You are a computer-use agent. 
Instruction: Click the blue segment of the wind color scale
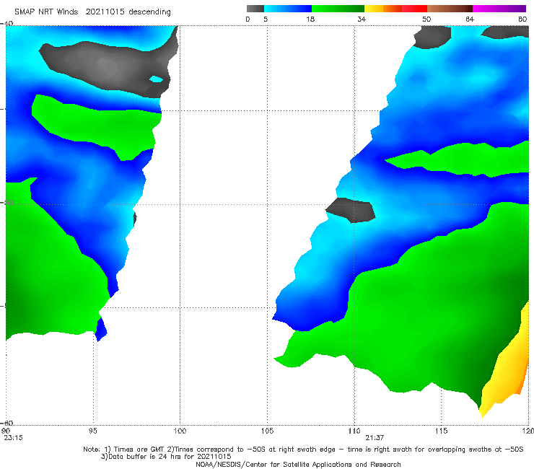288,9
